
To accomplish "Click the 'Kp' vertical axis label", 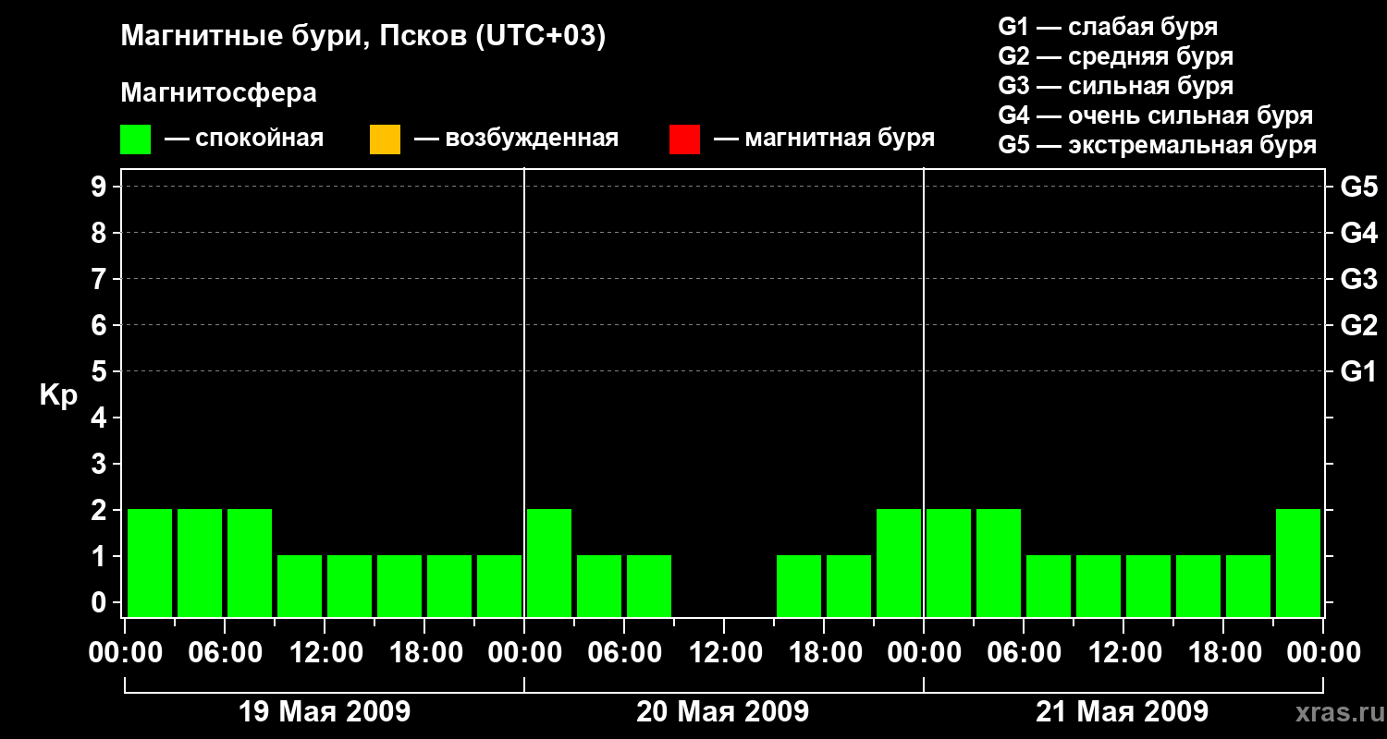I will tap(58, 395).
